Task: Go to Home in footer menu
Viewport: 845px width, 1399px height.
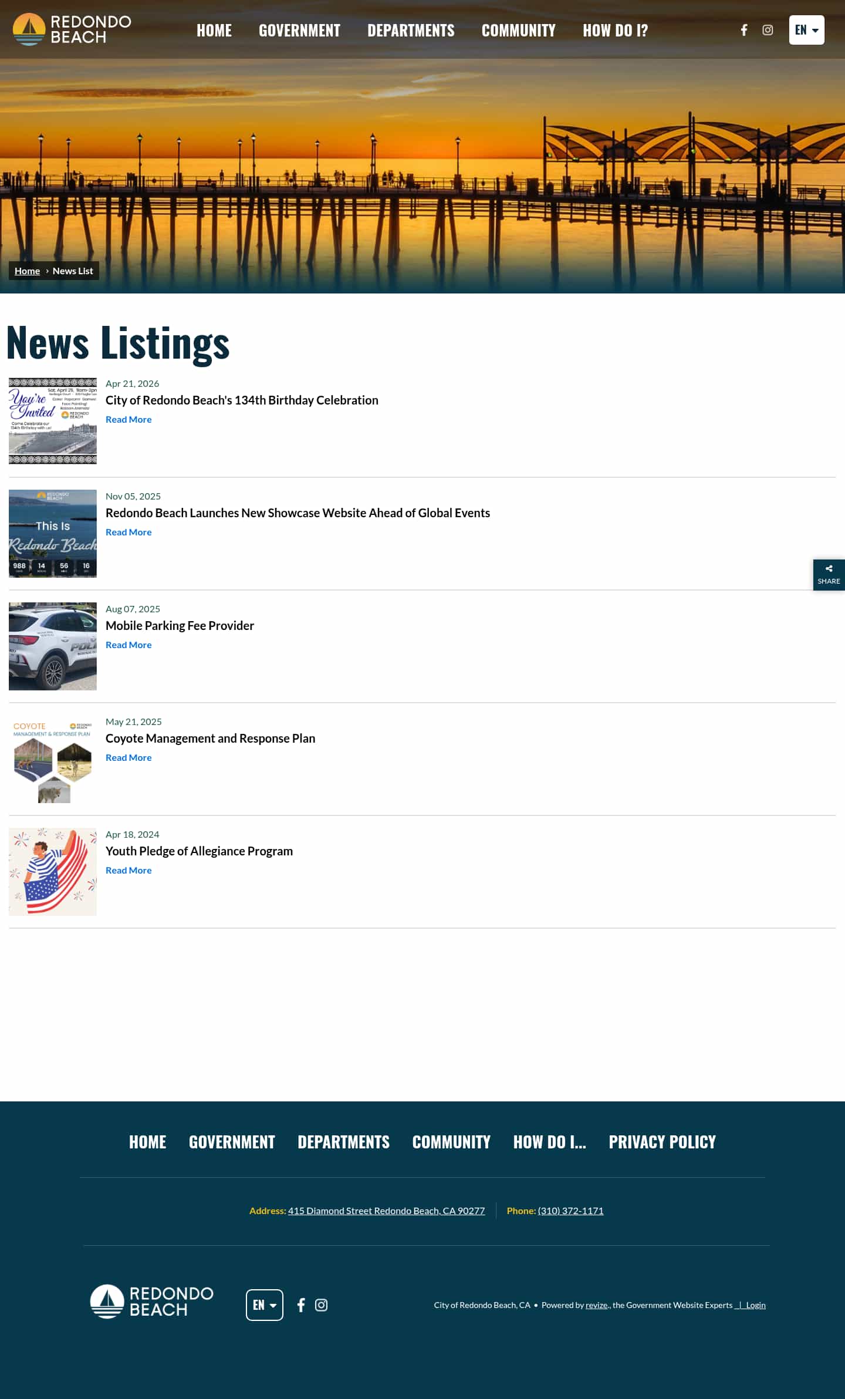Action: (148, 1142)
